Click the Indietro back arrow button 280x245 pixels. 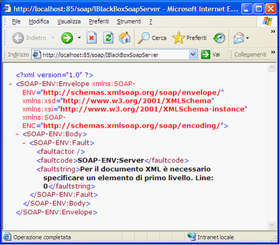[x=18, y=38]
